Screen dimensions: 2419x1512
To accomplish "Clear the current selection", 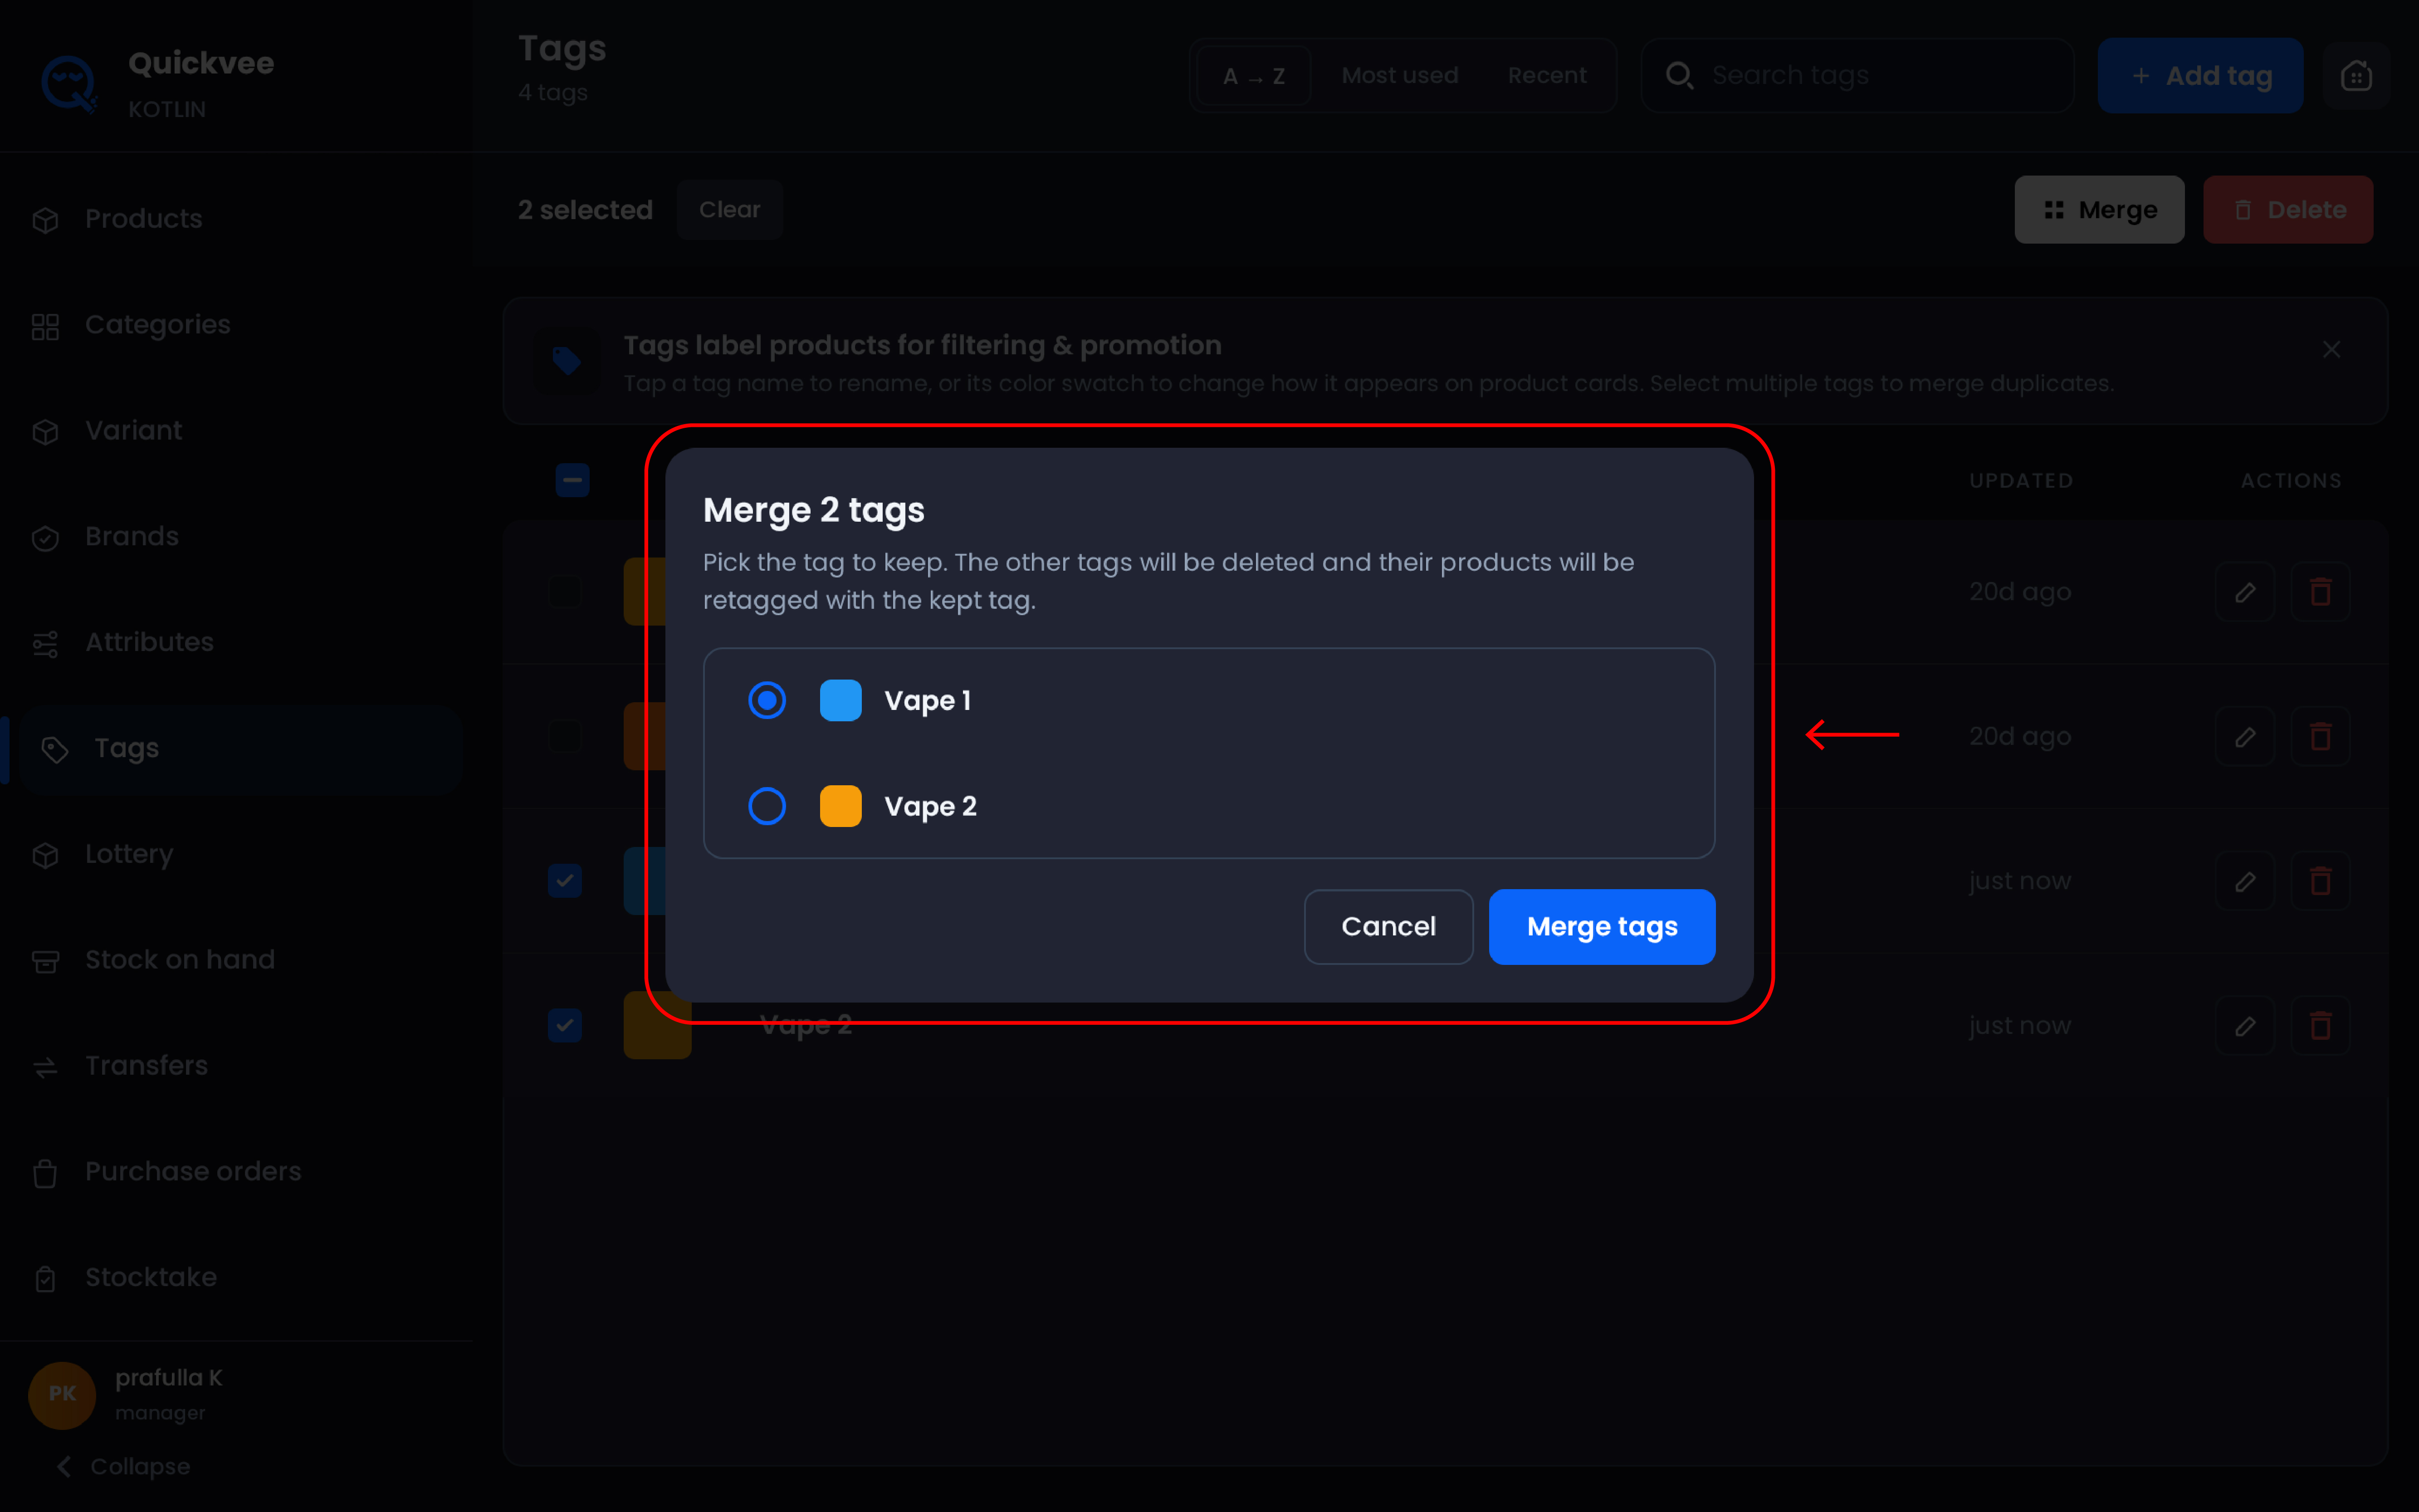I will (730, 210).
